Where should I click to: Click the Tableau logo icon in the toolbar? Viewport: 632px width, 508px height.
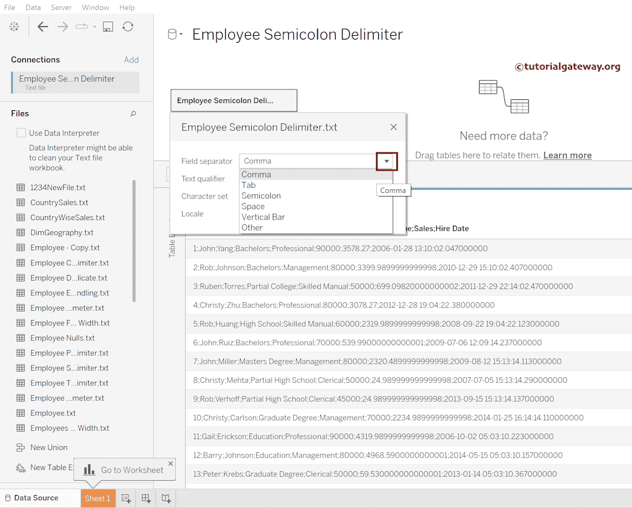[14, 27]
